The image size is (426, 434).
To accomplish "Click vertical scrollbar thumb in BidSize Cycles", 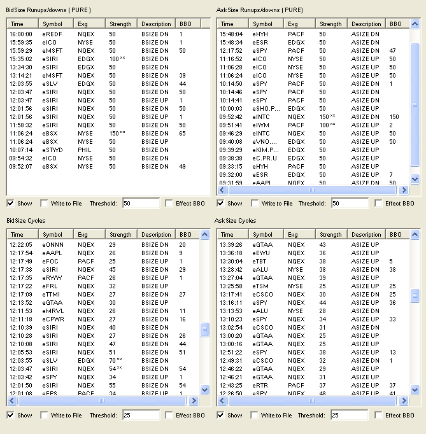I will (x=204, y=330).
